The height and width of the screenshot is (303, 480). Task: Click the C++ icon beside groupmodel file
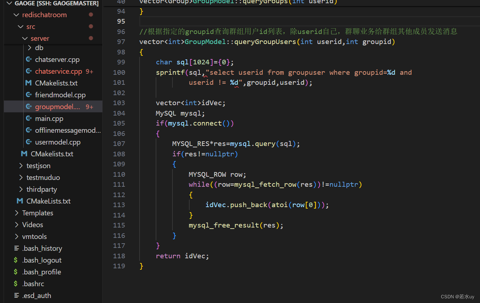[29, 107]
